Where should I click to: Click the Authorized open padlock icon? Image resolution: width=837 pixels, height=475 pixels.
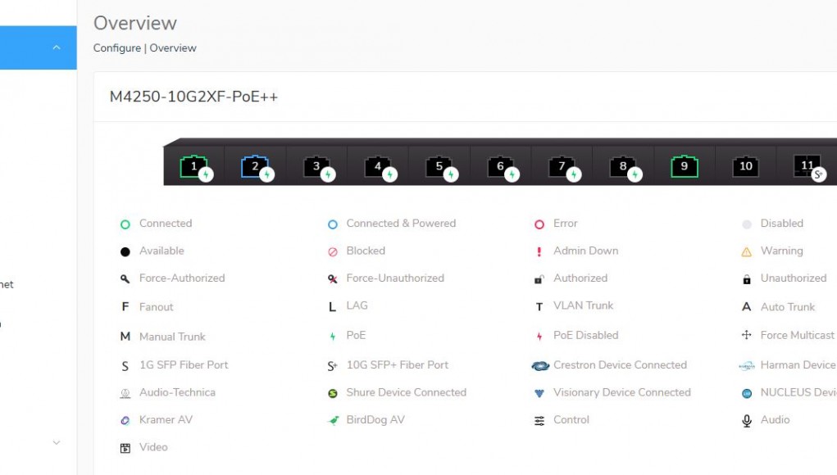tap(539, 279)
